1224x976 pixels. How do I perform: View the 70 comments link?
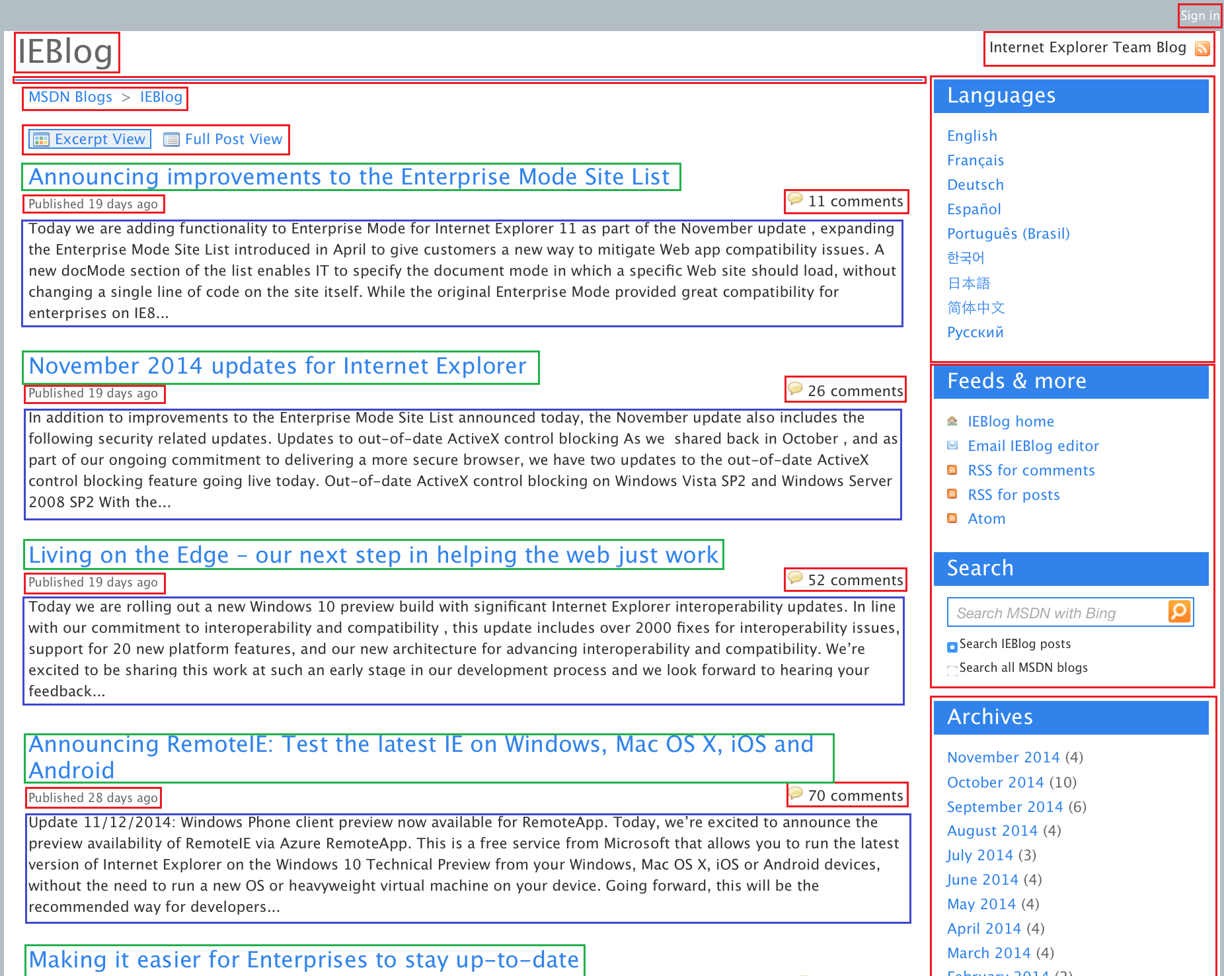(855, 795)
